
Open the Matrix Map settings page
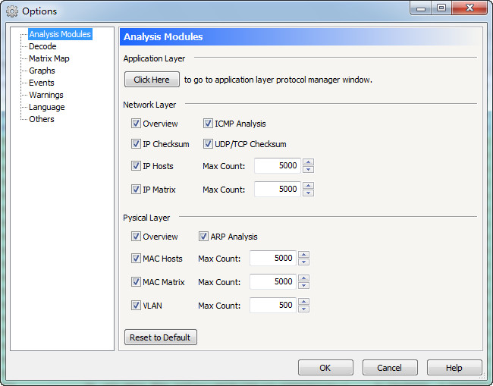pos(49,58)
